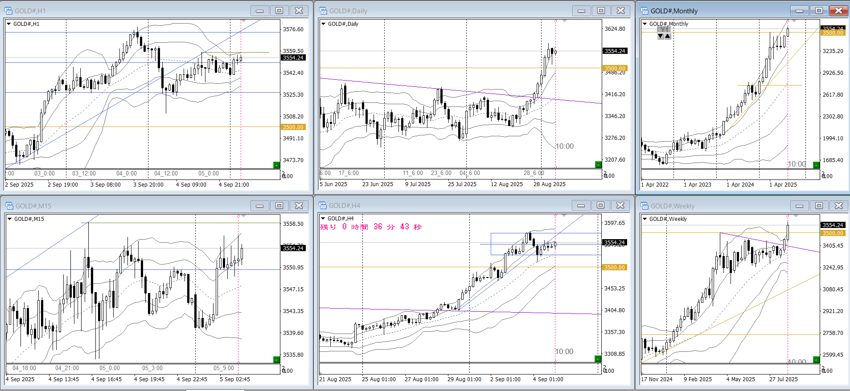Click the GOLD#,Weekly window chart icon
The image size is (850, 391).
coord(644,206)
